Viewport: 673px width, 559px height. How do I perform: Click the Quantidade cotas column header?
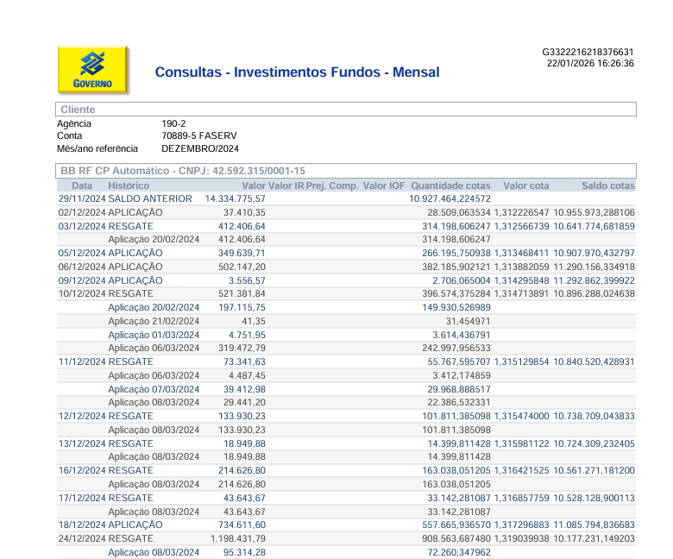(450, 185)
